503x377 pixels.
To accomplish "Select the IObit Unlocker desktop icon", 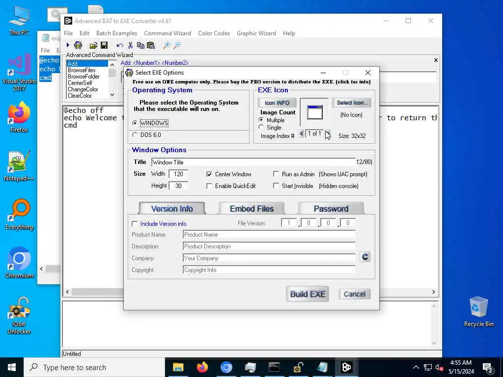I will click(x=19, y=316).
